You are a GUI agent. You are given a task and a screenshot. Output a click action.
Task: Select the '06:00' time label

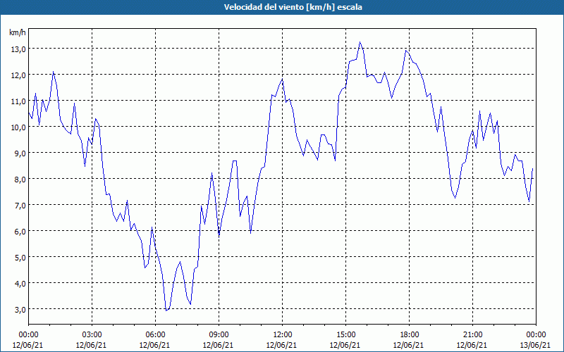click(x=155, y=335)
